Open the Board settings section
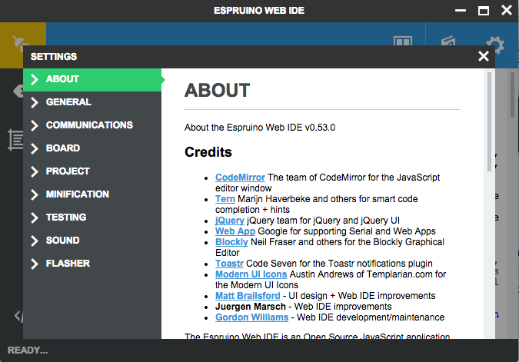The image size is (519, 362). 92,148
